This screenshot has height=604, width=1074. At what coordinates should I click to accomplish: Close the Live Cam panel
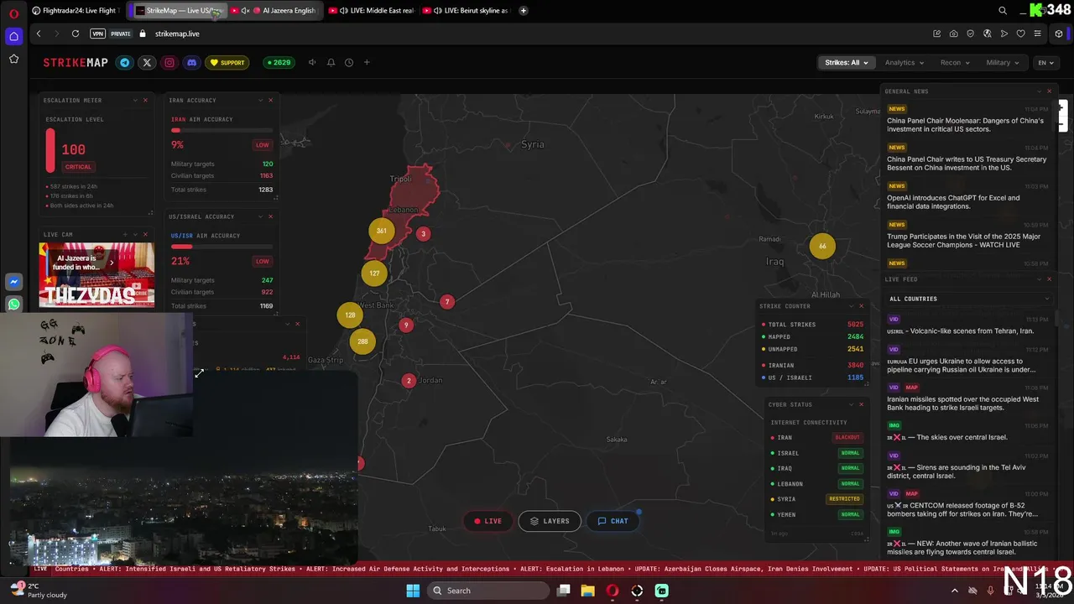pyautogui.click(x=145, y=234)
